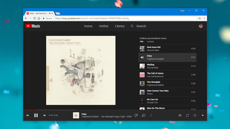Click the Pixies artist name
The height and width of the screenshot is (129, 230).
click(x=150, y=94)
